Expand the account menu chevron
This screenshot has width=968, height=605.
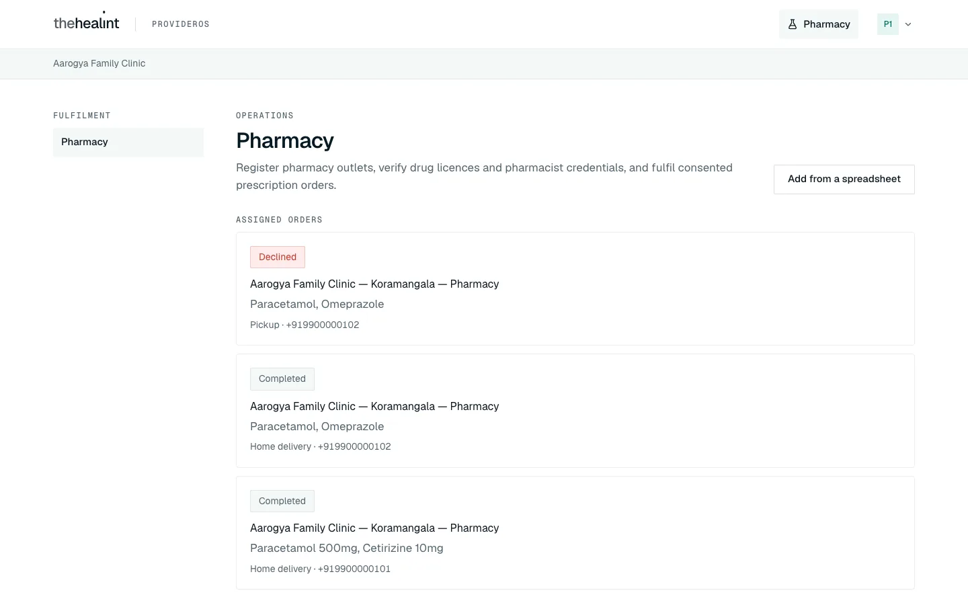[x=908, y=24]
